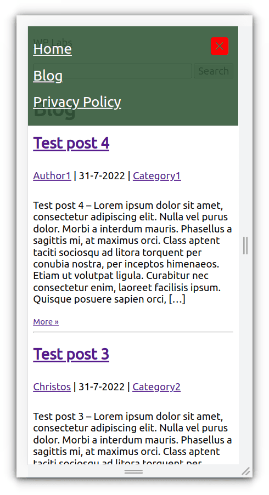This screenshot has height=495, width=269.
Task: Open Privacy Policy menu item
Action: pyautogui.click(x=77, y=102)
